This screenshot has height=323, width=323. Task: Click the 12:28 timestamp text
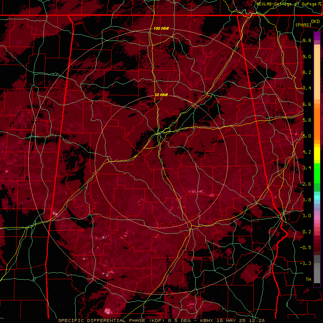coord(257,320)
